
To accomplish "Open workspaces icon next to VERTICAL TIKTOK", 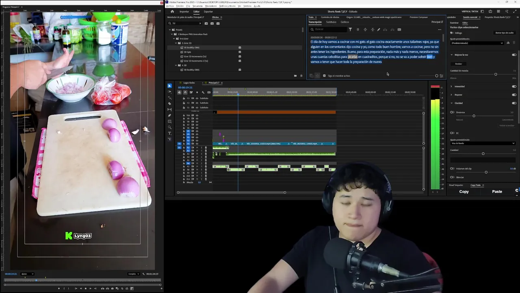I will [483, 11].
